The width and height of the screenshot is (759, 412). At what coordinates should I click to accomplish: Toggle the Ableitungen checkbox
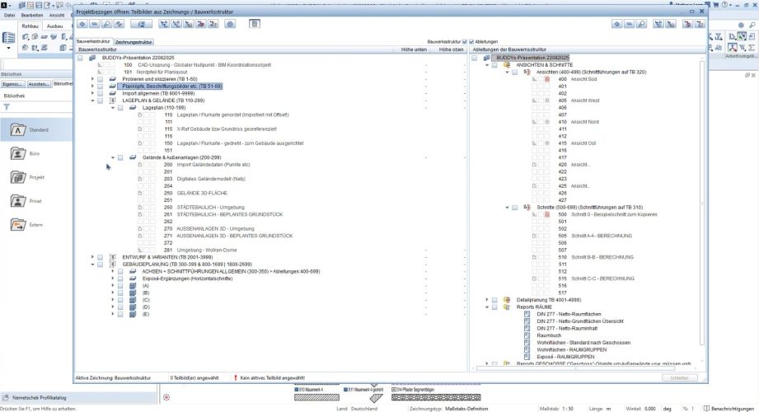471,41
